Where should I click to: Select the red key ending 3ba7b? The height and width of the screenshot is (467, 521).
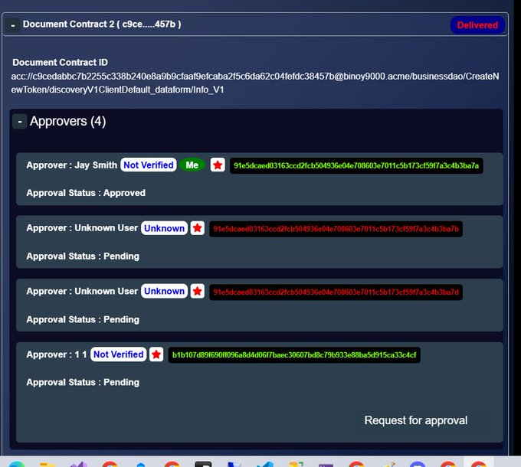point(336,229)
